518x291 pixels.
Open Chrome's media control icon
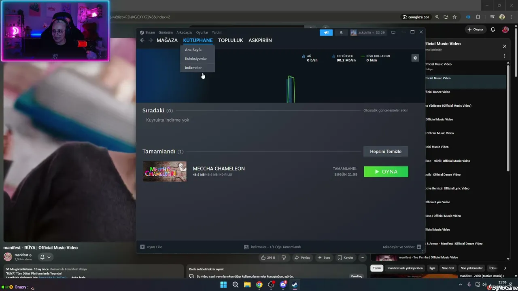(x=492, y=17)
